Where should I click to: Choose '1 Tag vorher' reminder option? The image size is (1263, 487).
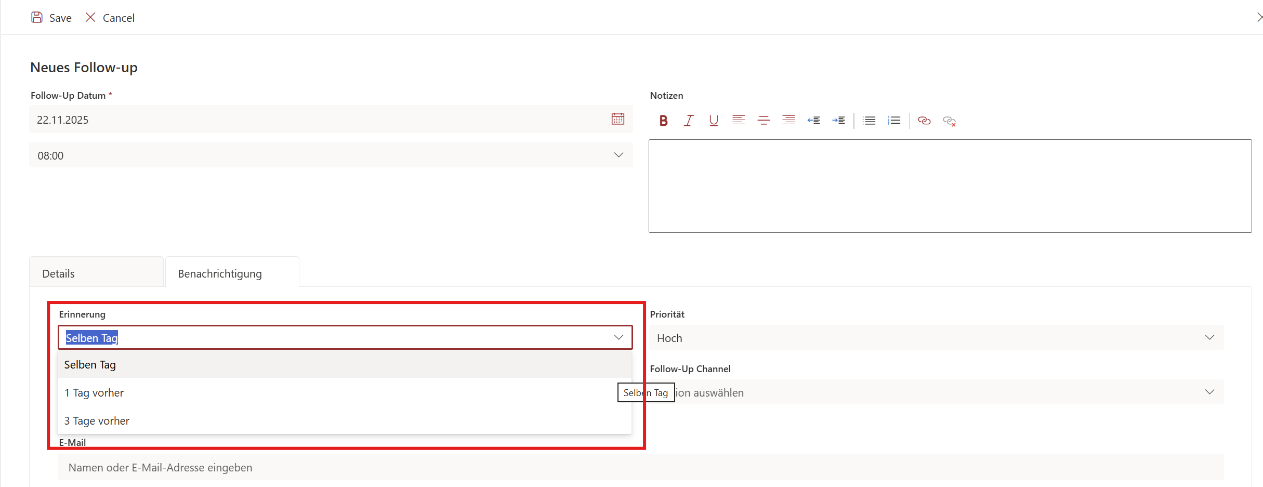94,393
